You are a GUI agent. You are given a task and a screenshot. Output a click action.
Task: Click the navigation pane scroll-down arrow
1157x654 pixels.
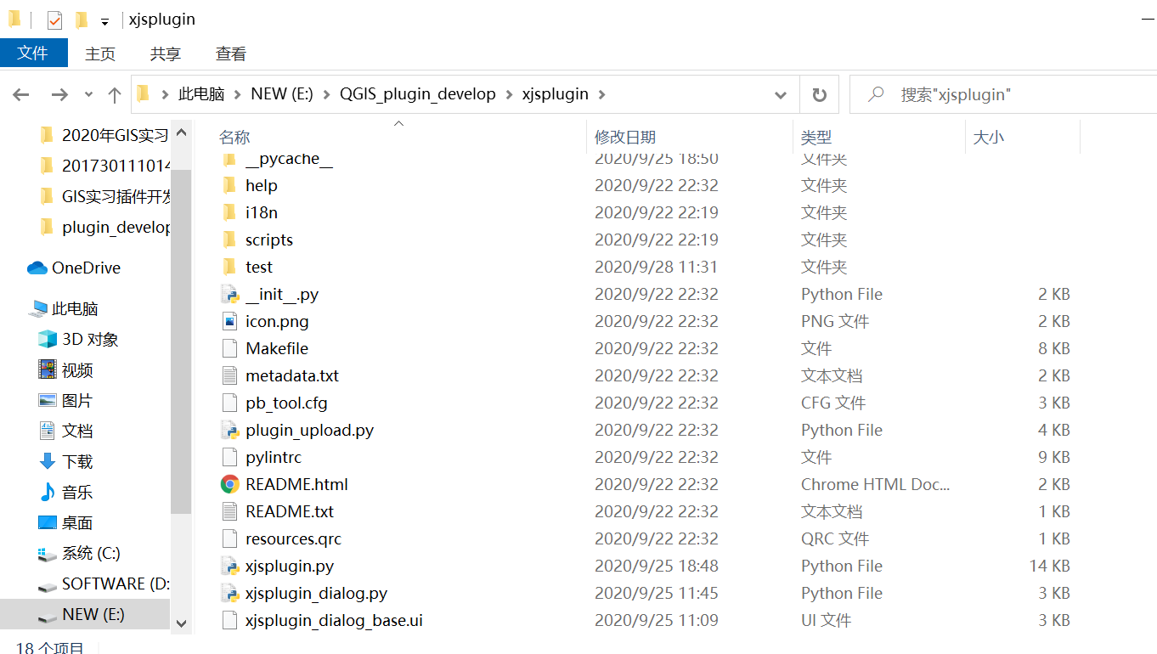(181, 623)
